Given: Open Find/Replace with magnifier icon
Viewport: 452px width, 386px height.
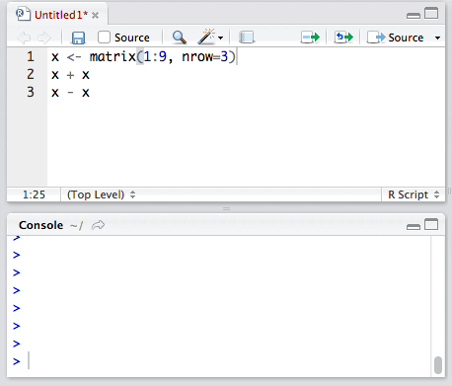Looking at the screenshot, I should coord(180,38).
